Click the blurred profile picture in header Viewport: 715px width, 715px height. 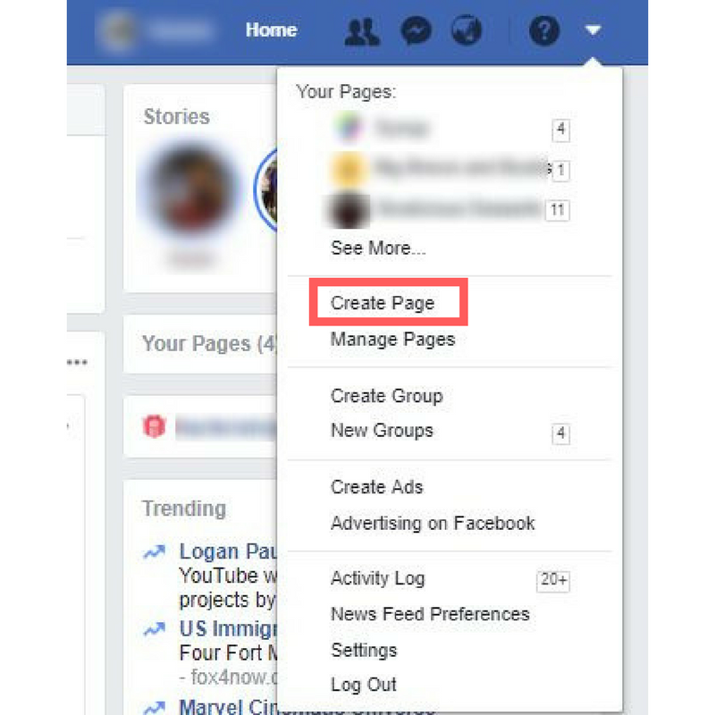(x=118, y=30)
